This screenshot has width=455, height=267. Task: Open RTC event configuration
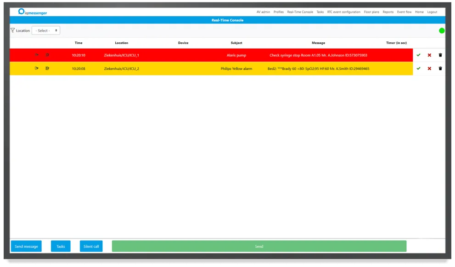[x=343, y=12]
